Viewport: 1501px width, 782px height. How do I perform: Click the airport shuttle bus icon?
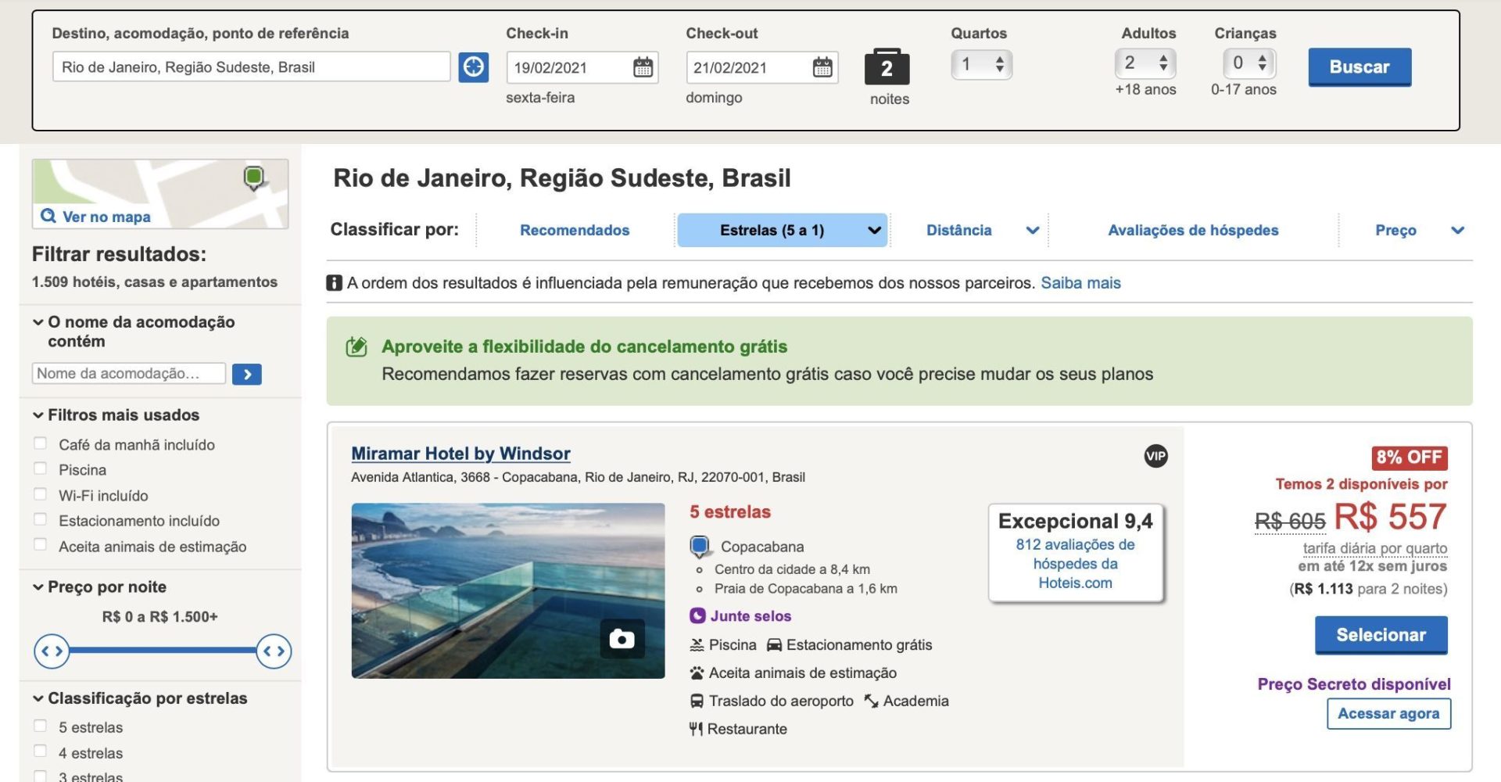click(697, 701)
